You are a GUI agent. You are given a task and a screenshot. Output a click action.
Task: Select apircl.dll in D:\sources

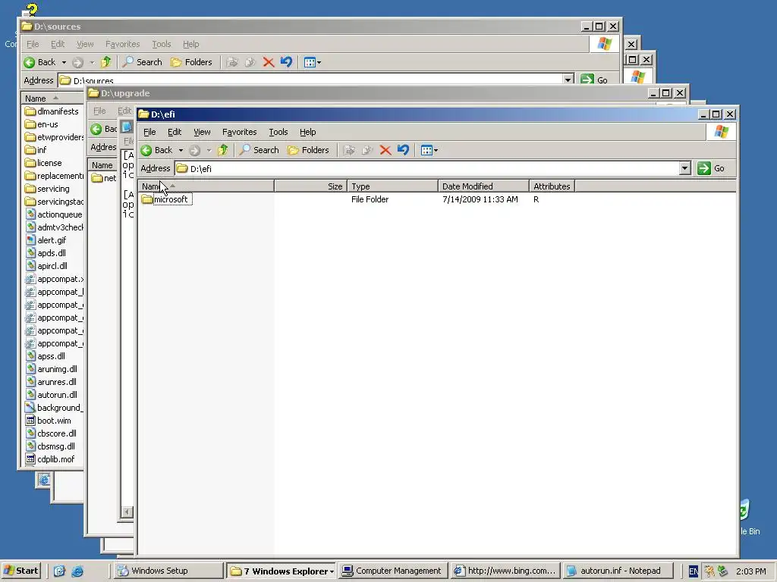46,266
